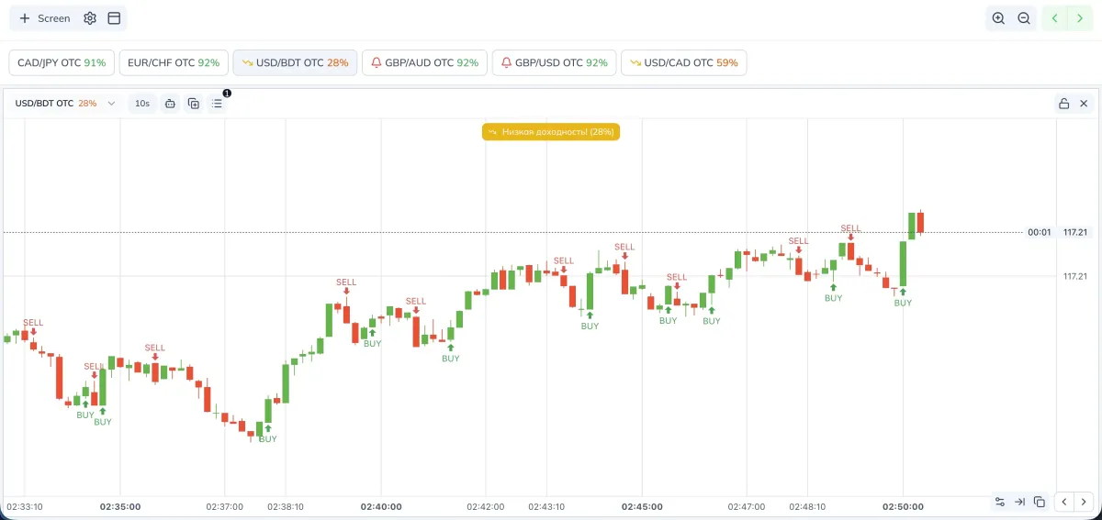1102x520 pixels.
Task: Expand the USD/BDT OTC asset dropdown
Action: click(64, 104)
